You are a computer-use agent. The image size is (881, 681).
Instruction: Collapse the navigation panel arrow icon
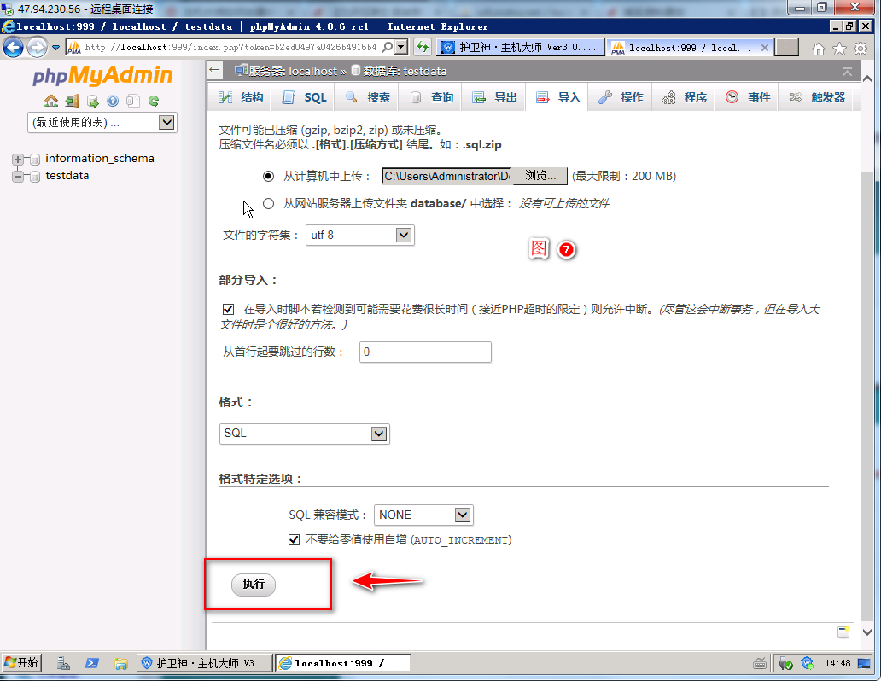pyautogui.click(x=216, y=70)
